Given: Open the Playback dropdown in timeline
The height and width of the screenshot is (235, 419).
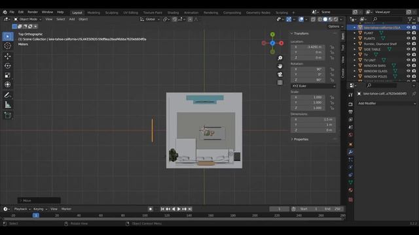Looking at the screenshot, I should coord(22,209).
